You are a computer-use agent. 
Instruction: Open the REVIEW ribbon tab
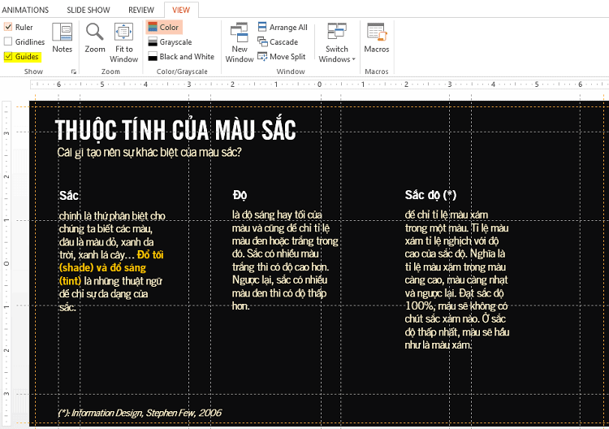141,10
